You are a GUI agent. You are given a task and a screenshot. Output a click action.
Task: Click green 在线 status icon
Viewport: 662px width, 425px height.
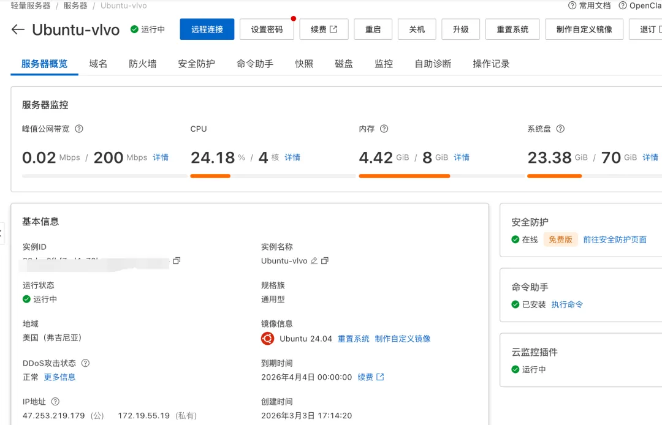(515, 239)
